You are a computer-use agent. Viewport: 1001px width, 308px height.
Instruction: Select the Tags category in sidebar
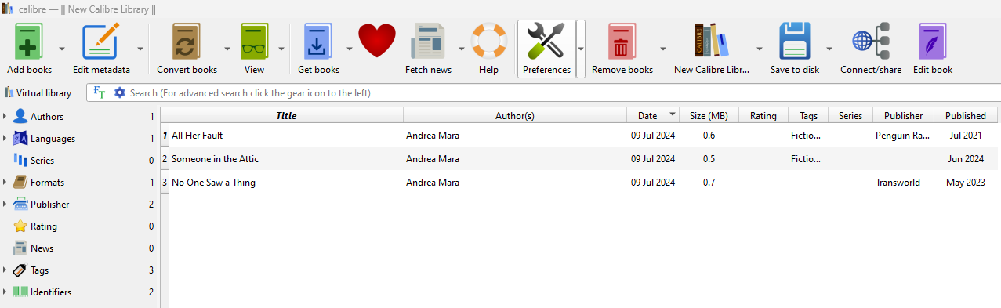coord(39,270)
